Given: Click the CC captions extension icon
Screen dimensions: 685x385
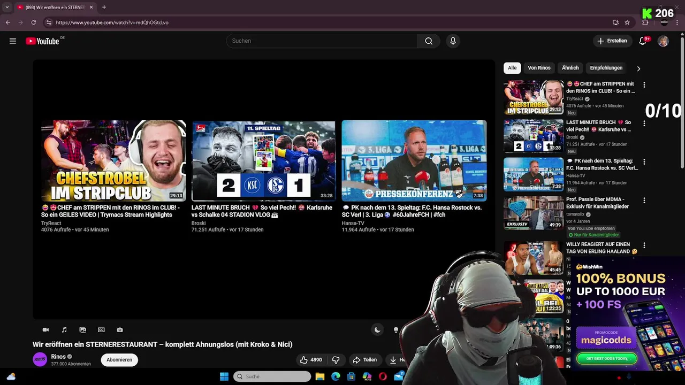Looking at the screenshot, I should 101,330.
